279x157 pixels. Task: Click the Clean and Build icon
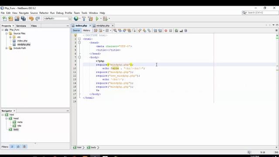tap(90, 18)
